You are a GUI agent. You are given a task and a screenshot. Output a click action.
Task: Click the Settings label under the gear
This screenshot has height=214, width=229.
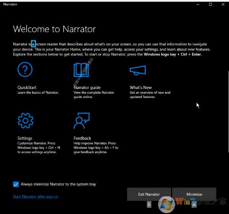[25, 138]
